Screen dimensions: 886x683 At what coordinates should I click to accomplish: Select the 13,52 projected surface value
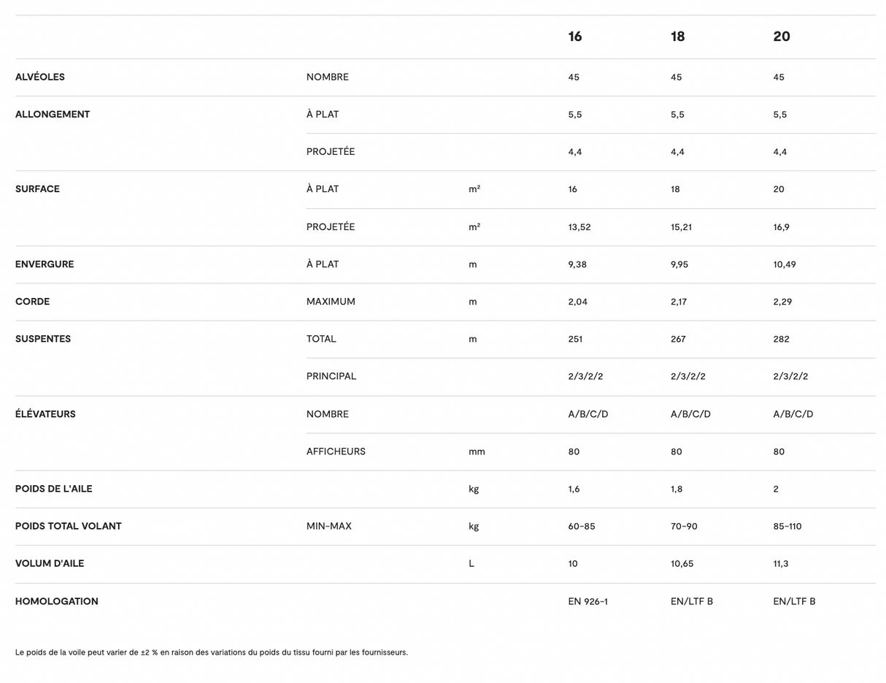pos(579,227)
